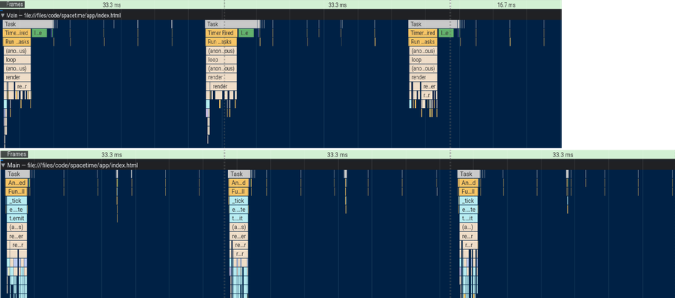675x298 pixels.
Task: Select the 16.7 ms frame
Action: [505, 4]
